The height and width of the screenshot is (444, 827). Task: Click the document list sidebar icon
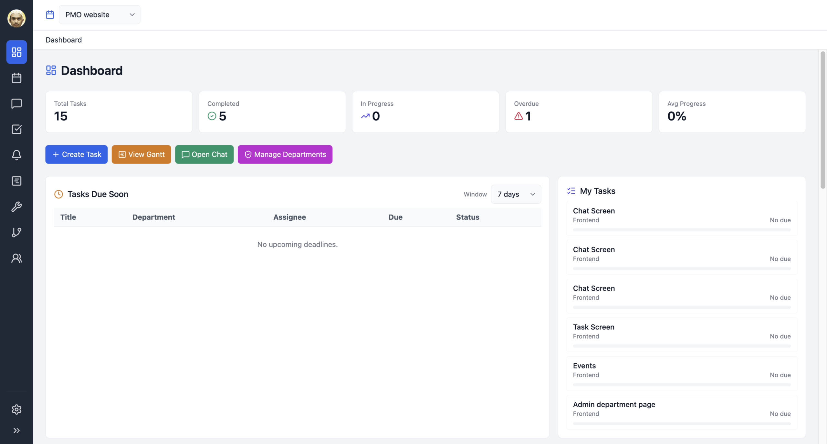pos(16,181)
